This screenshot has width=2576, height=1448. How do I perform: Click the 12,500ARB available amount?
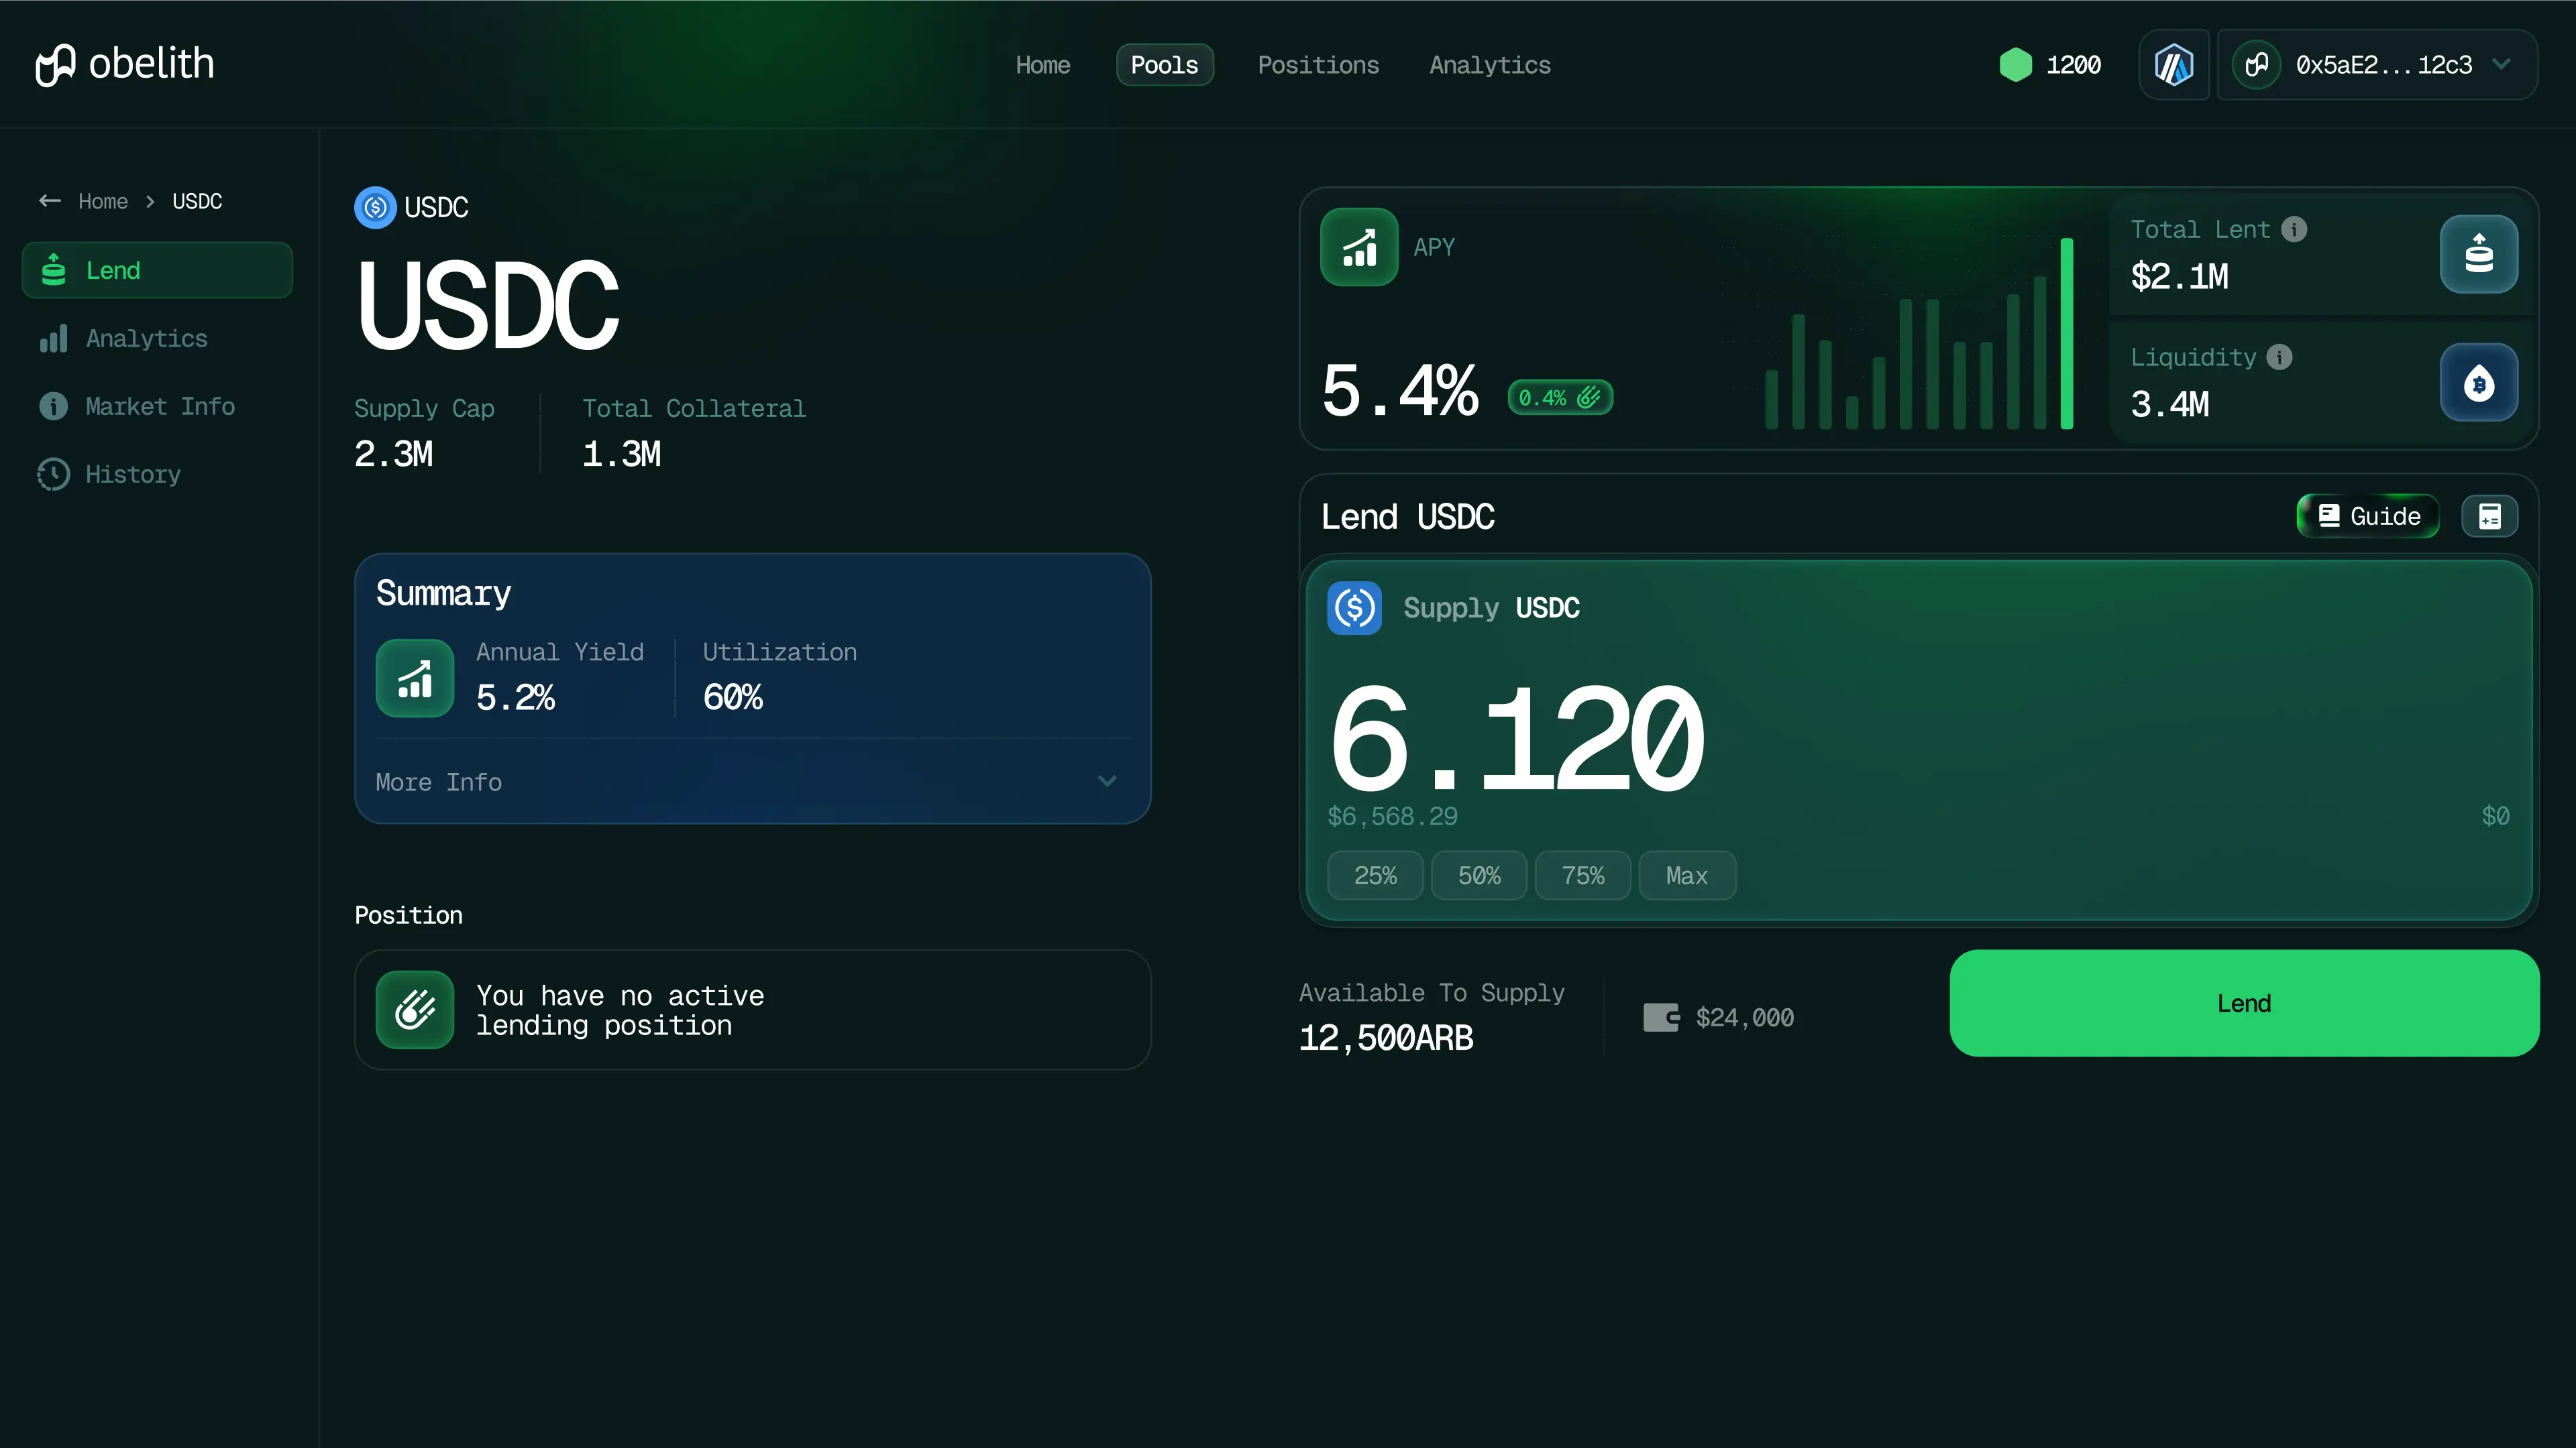(x=1386, y=1037)
